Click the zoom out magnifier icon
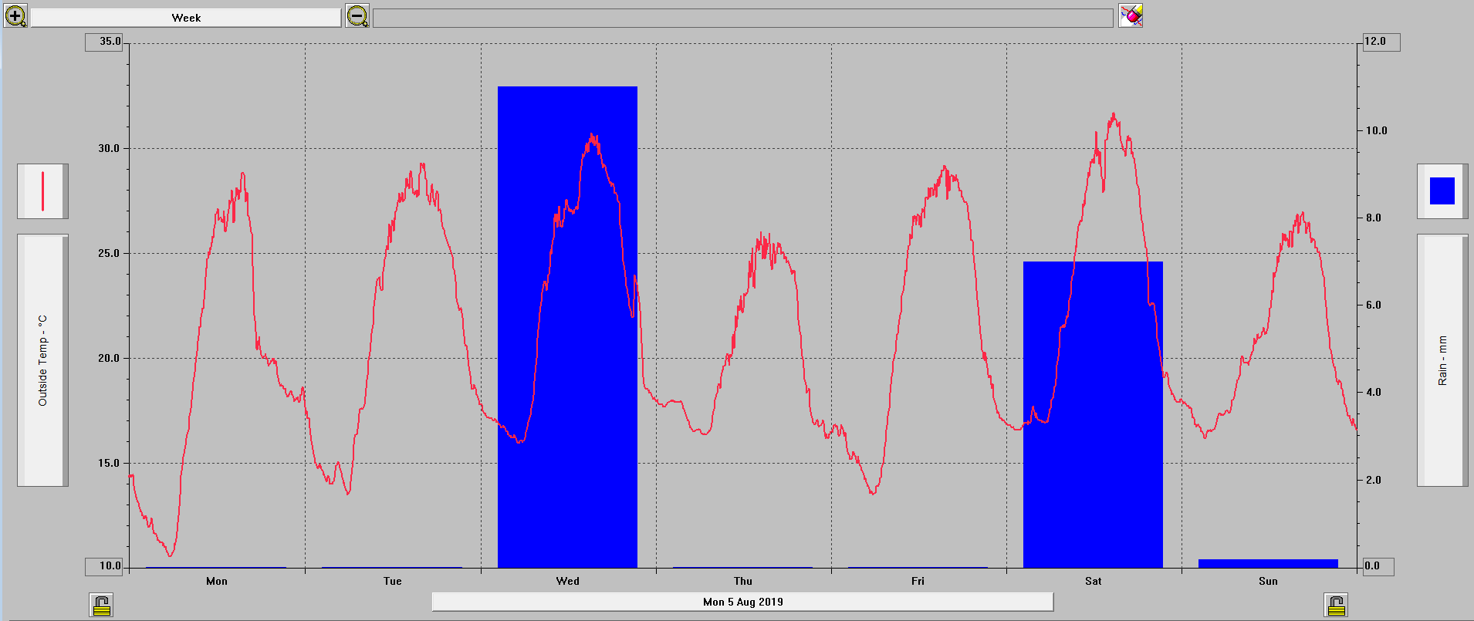The width and height of the screenshot is (1474, 621). 357,15
